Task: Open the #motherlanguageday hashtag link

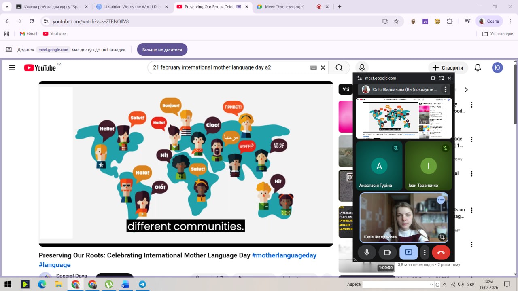Action: [x=284, y=255]
